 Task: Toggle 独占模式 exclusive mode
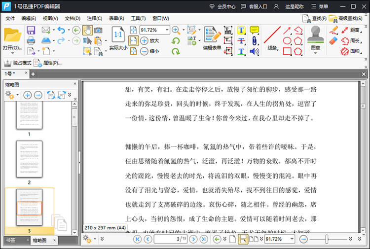18,63
